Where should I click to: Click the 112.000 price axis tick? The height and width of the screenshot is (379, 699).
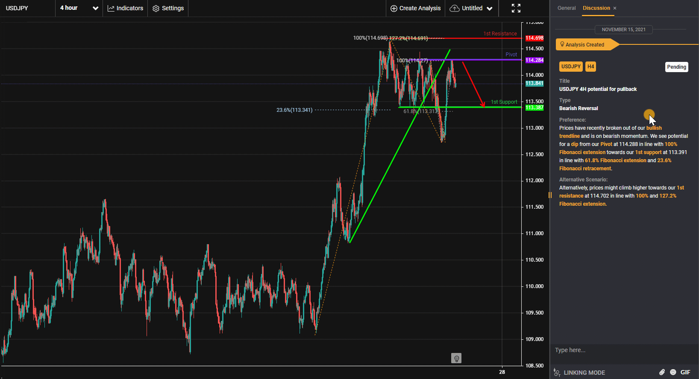[535, 181]
